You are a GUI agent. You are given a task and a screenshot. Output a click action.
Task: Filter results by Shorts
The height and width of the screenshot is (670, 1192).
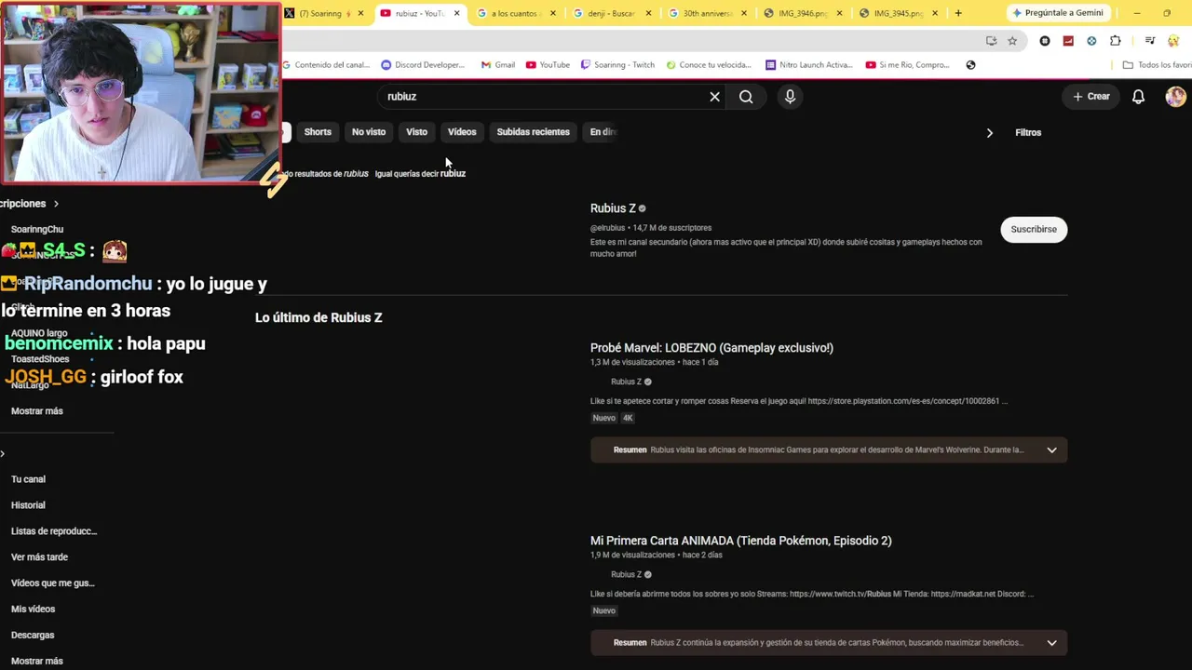click(318, 132)
